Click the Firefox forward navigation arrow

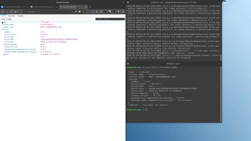tap(7, 12)
